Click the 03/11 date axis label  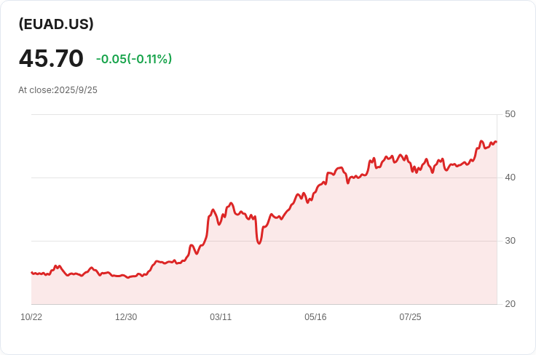[x=221, y=317]
